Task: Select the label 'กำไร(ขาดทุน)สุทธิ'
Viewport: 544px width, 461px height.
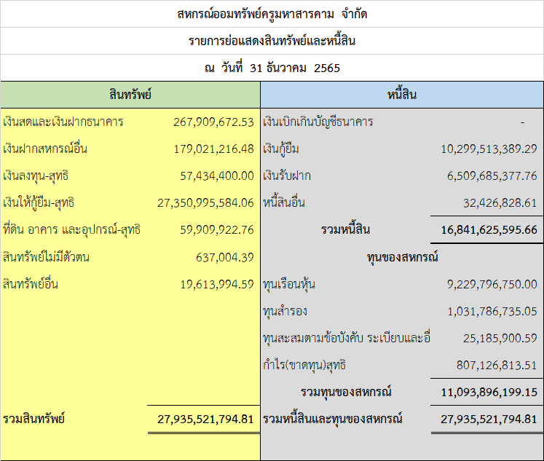Action: pyautogui.click(x=304, y=366)
